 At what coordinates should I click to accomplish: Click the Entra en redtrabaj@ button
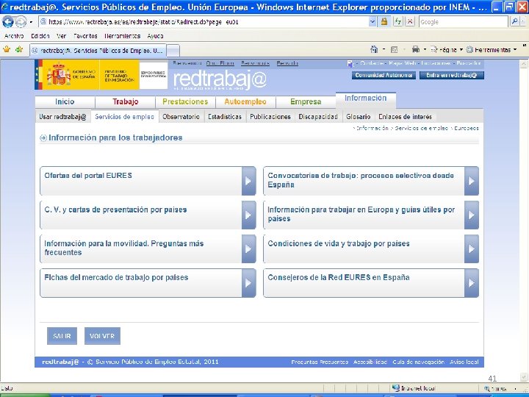451,75
